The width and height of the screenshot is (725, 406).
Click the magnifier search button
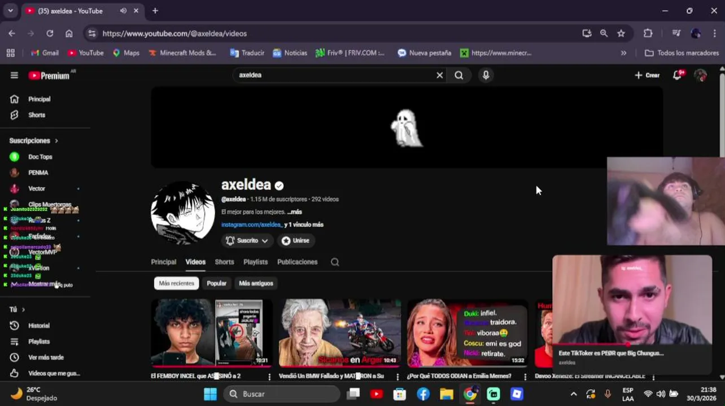(x=459, y=75)
